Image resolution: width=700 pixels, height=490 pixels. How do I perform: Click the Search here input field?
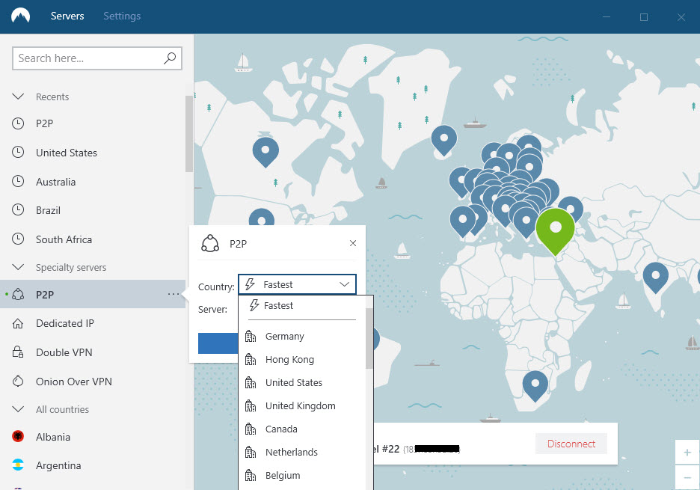click(97, 58)
